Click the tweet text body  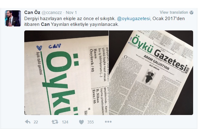coord(104,22)
